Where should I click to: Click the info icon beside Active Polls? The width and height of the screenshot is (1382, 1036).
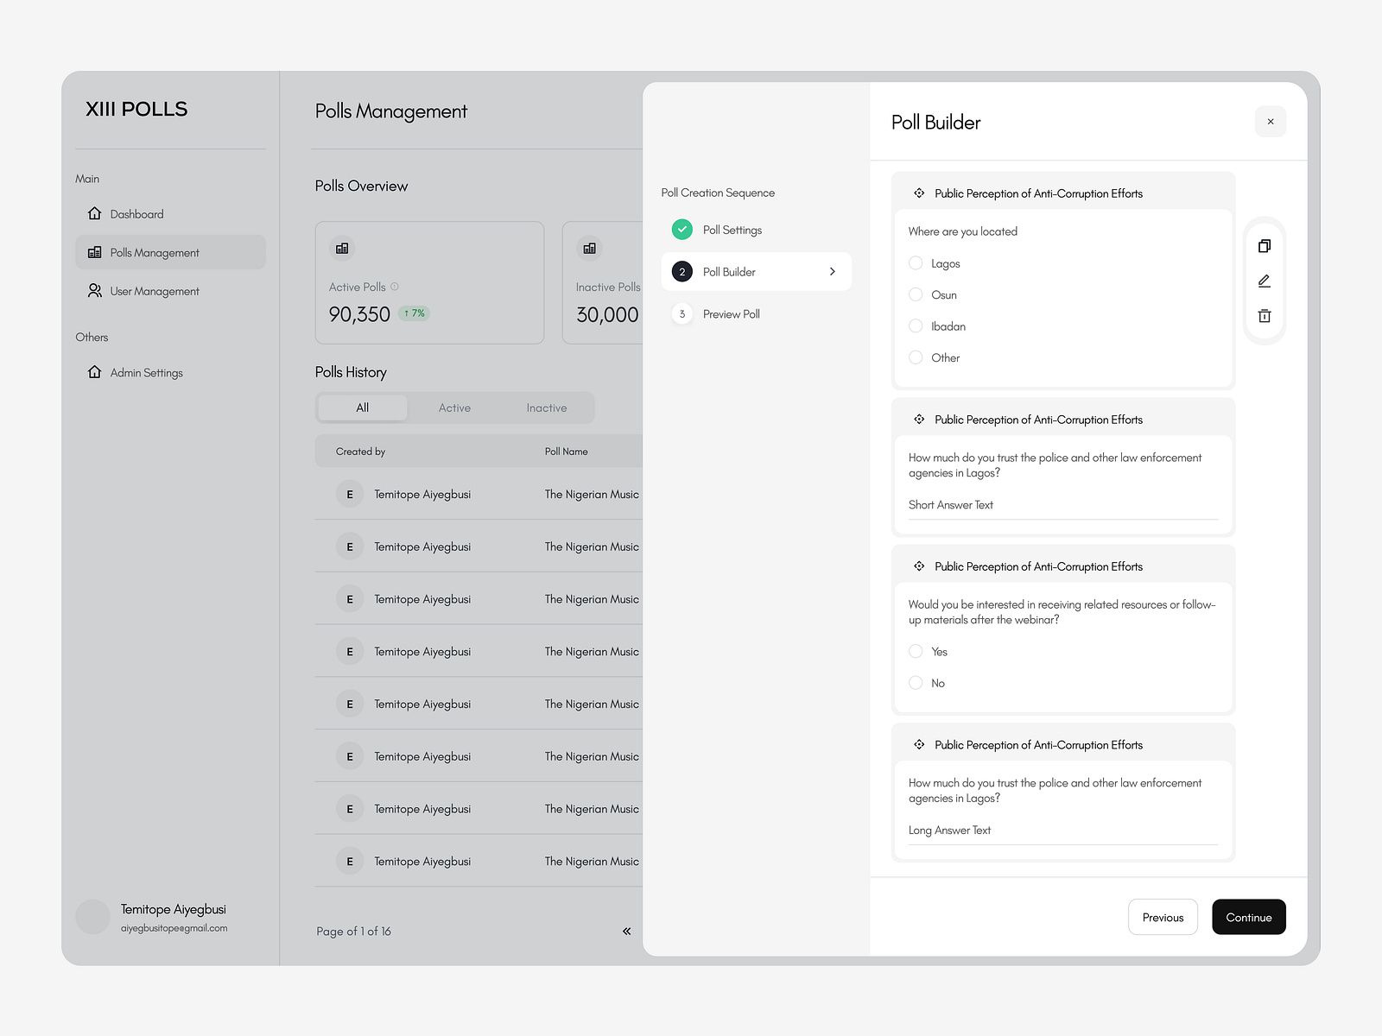pos(396,286)
